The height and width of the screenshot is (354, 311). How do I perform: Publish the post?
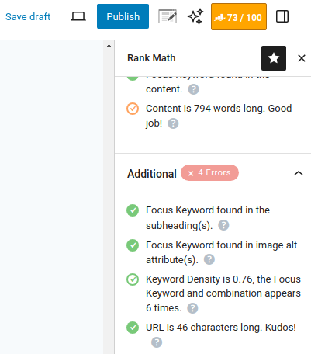pos(123,16)
